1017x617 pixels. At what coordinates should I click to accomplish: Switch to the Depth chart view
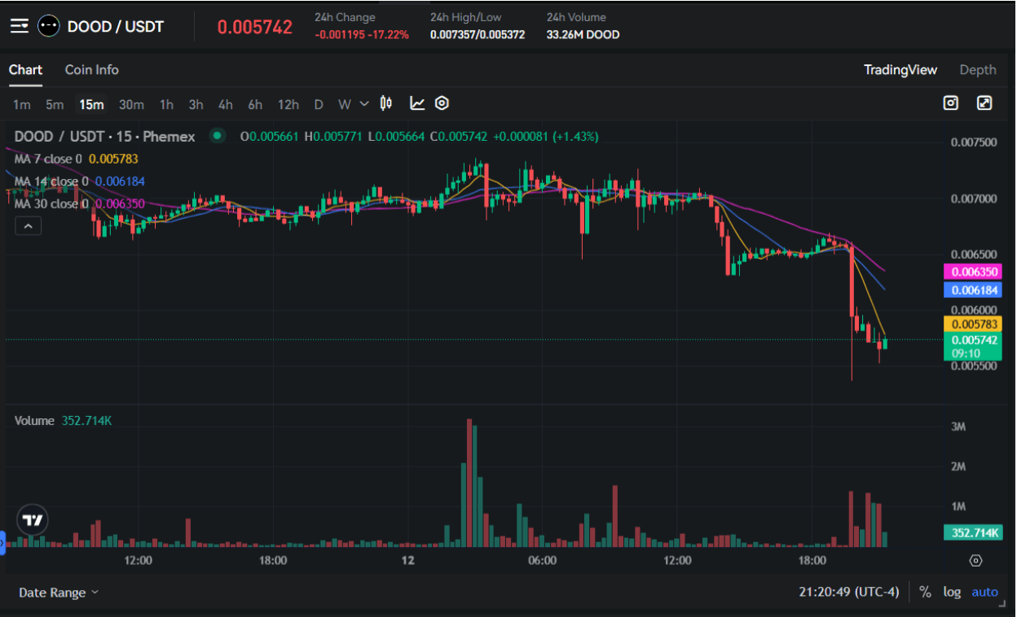click(977, 70)
